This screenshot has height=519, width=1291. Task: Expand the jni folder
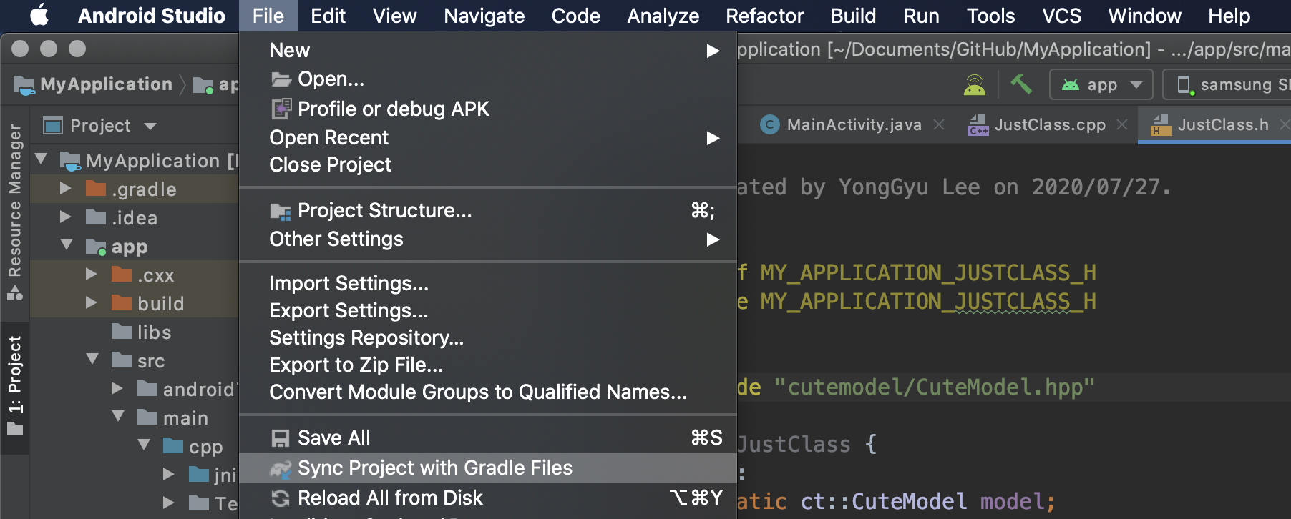[x=169, y=474]
